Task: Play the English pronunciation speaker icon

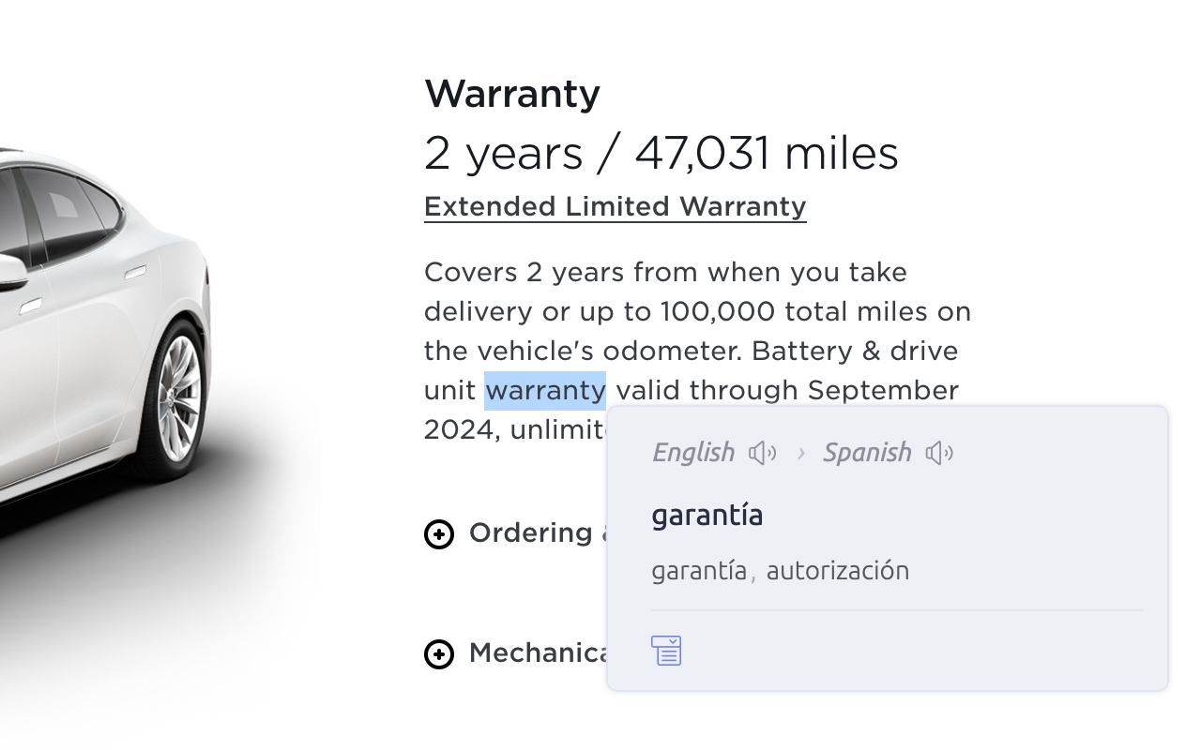Action: [x=762, y=454]
